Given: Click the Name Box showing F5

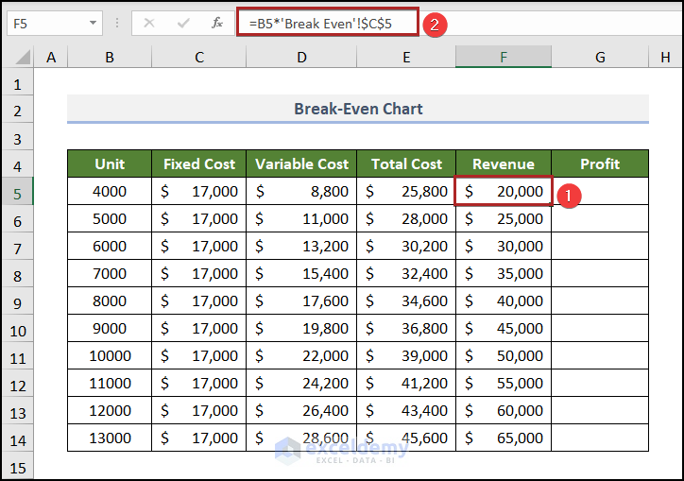Looking at the screenshot, I should (x=45, y=23).
